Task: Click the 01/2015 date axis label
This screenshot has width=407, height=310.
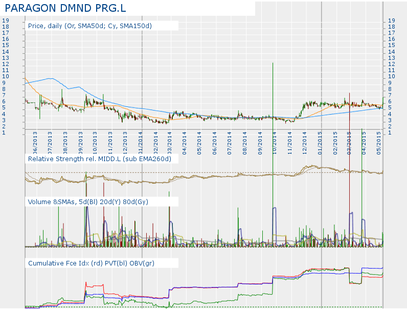Action: pyautogui.click(x=320, y=143)
